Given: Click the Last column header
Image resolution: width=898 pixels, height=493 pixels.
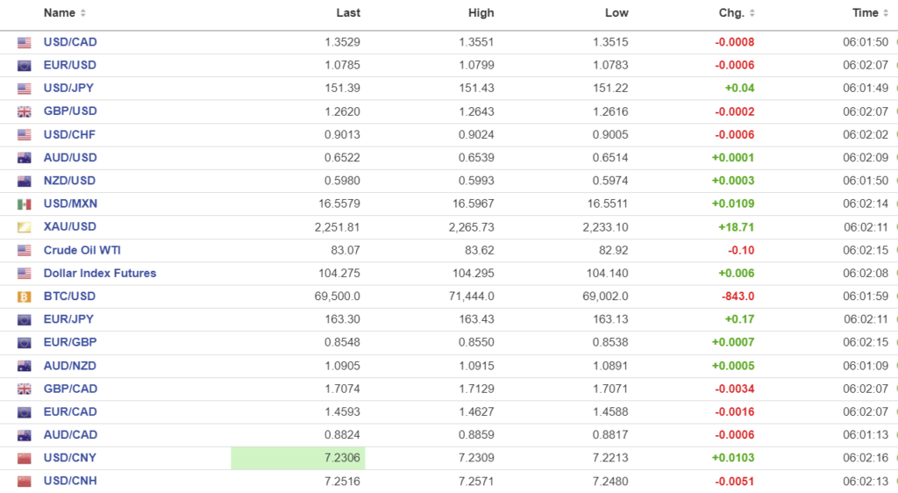Looking at the screenshot, I should [348, 13].
